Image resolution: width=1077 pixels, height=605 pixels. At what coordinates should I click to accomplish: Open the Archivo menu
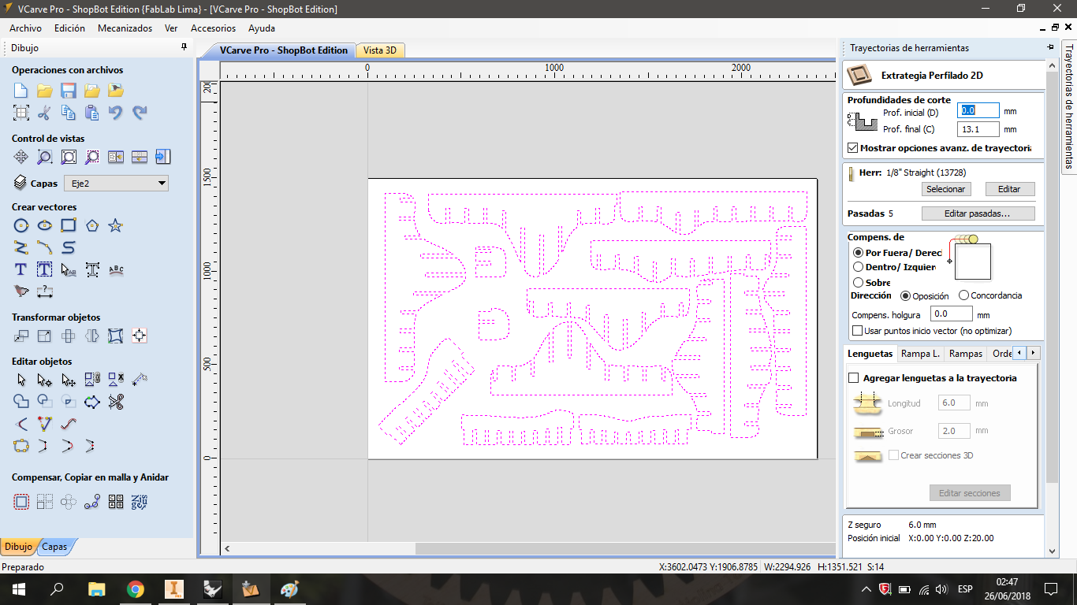26,28
